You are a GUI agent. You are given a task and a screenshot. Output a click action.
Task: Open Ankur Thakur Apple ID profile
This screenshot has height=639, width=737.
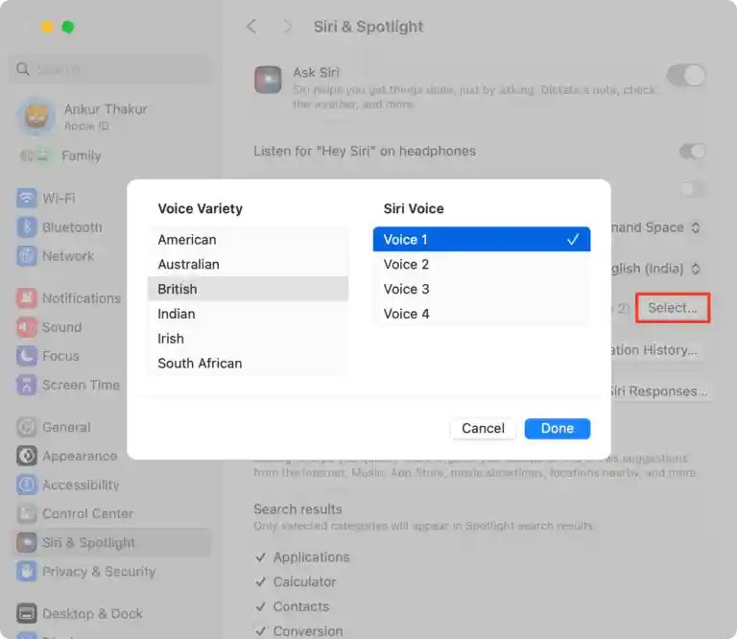tap(106, 116)
